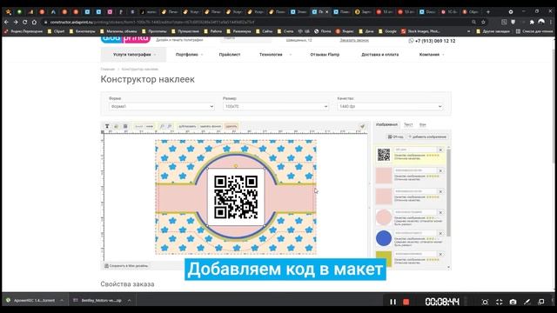Reload the page
This screenshot has width=557, height=313.
25,22
